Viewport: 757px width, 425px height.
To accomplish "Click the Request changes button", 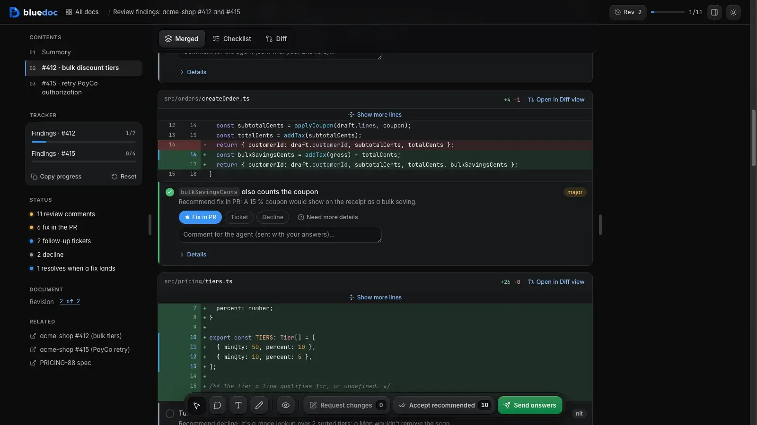I will pos(347,405).
